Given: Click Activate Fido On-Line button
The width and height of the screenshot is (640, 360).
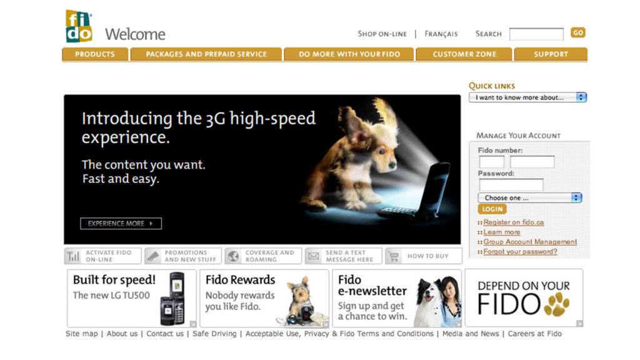Looking at the screenshot, I should (x=103, y=256).
